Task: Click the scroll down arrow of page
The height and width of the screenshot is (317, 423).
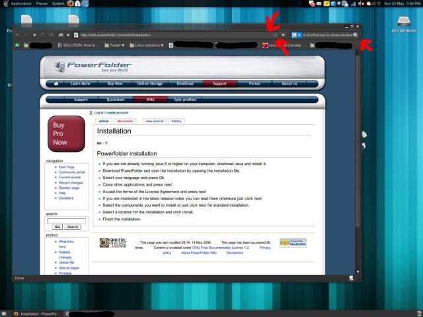Action: click(x=358, y=272)
